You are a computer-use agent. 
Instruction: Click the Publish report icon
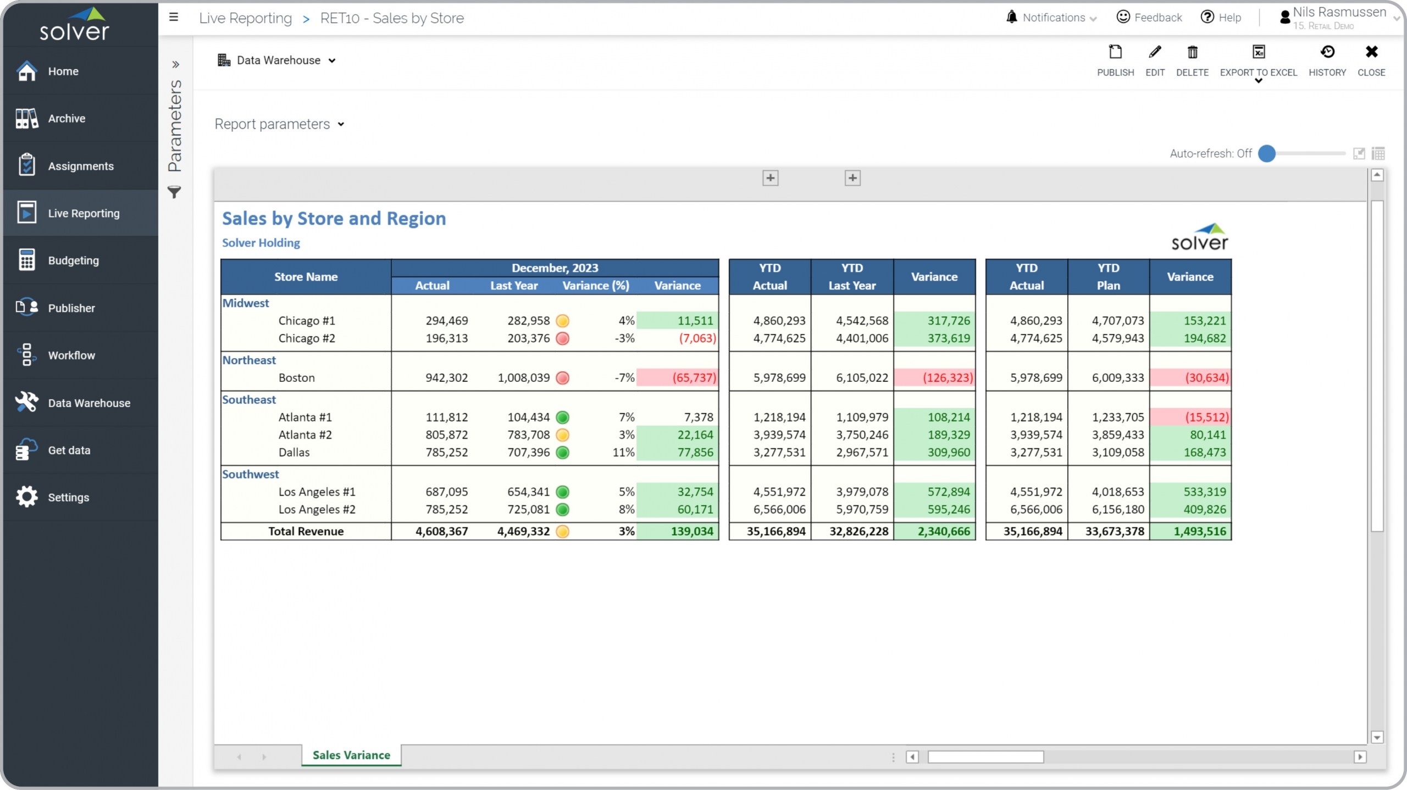(x=1115, y=52)
